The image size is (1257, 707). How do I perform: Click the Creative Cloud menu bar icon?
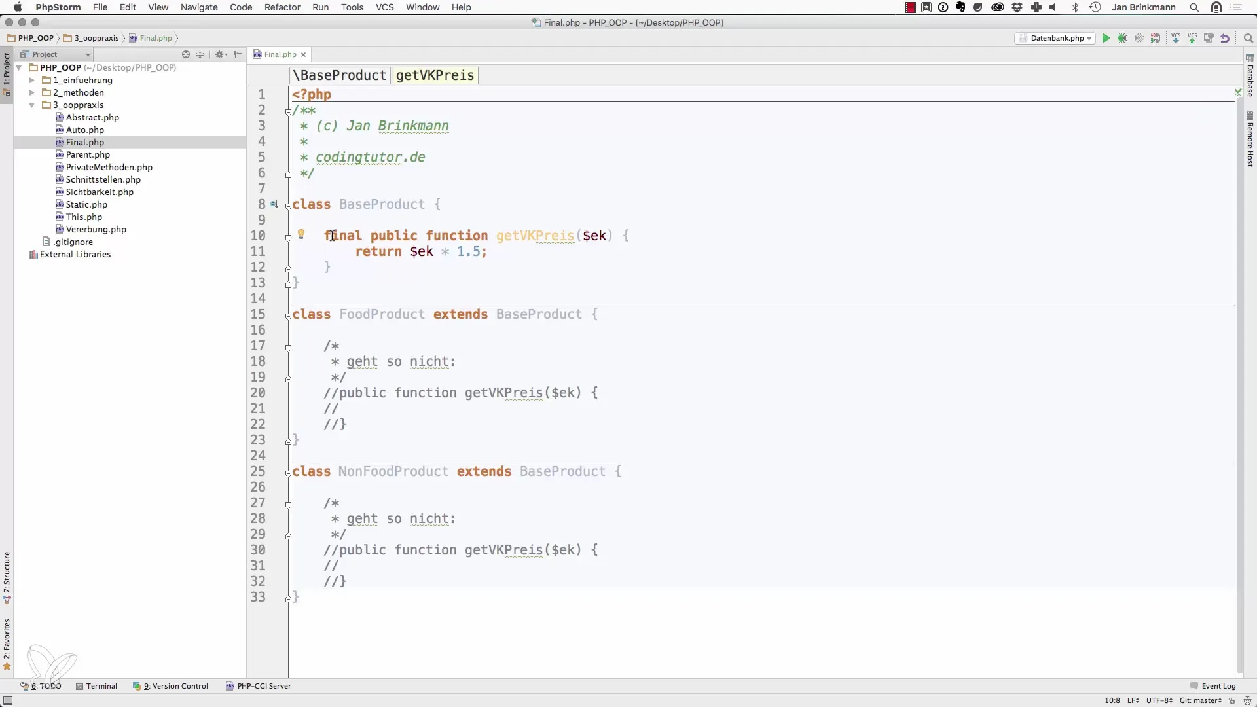(998, 7)
